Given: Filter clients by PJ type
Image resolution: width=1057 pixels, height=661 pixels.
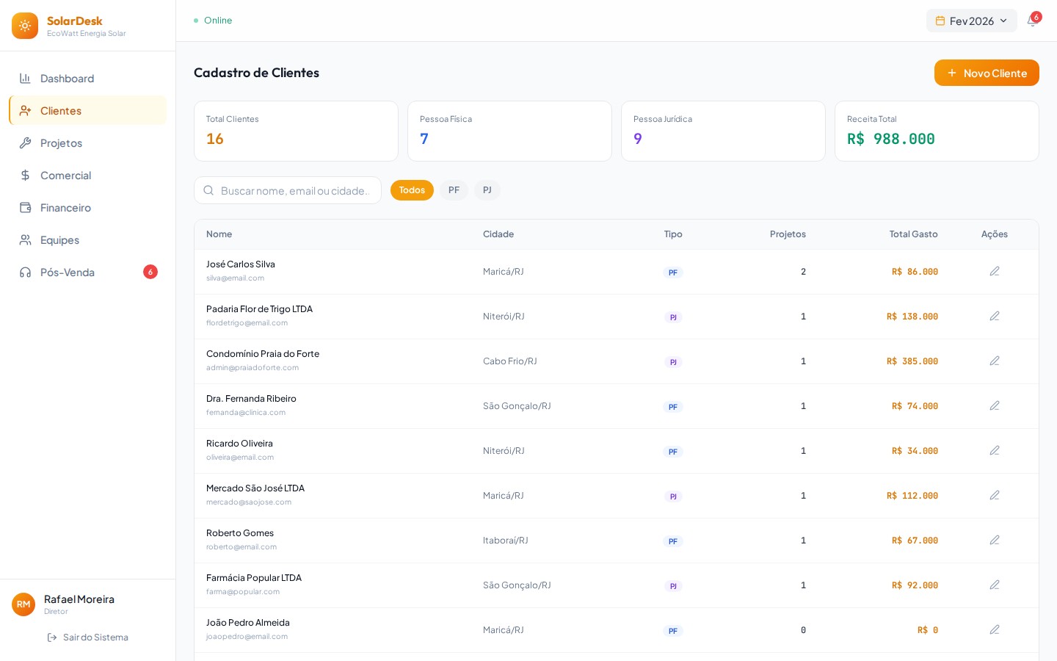Looking at the screenshot, I should pyautogui.click(x=487, y=190).
